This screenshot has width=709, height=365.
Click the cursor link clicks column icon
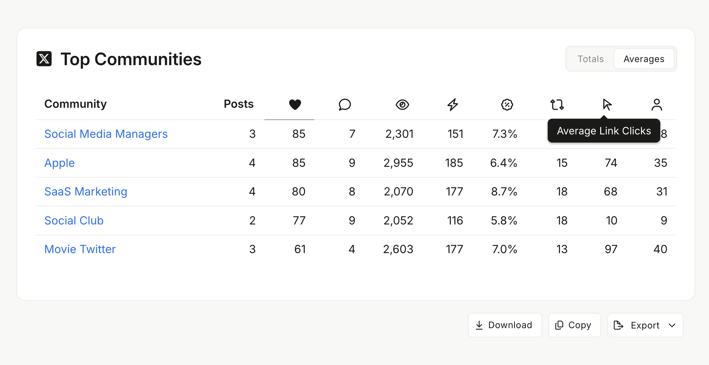(x=607, y=104)
